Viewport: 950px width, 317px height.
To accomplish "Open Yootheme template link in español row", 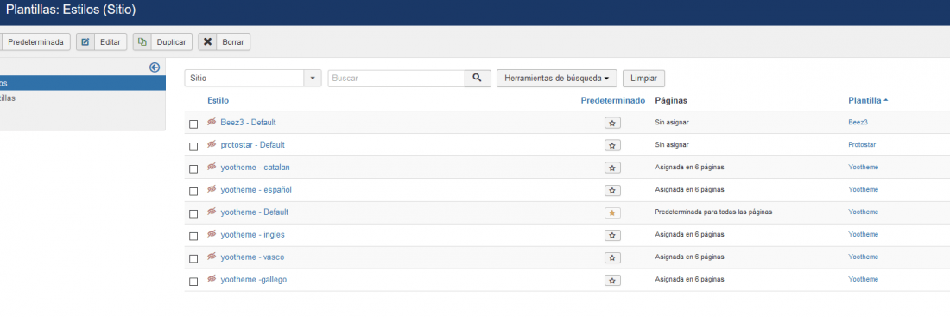I will [x=864, y=190].
